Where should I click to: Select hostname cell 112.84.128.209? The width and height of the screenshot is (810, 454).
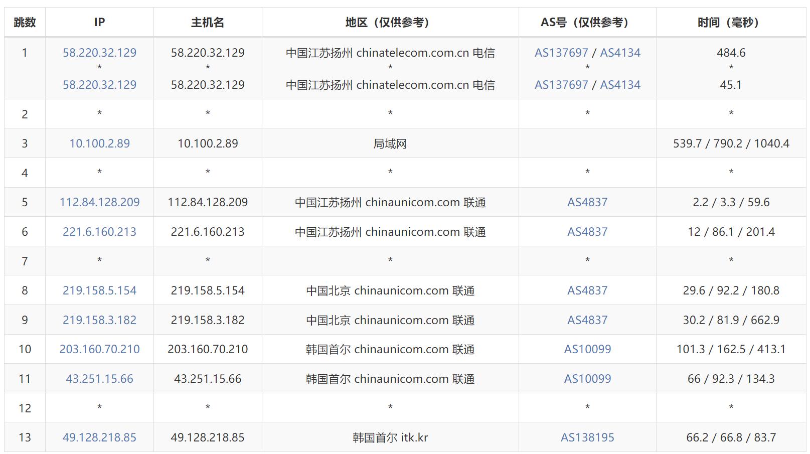coord(208,202)
